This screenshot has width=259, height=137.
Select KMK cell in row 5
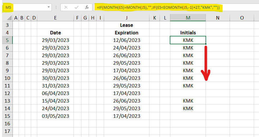click(x=188, y=40)
